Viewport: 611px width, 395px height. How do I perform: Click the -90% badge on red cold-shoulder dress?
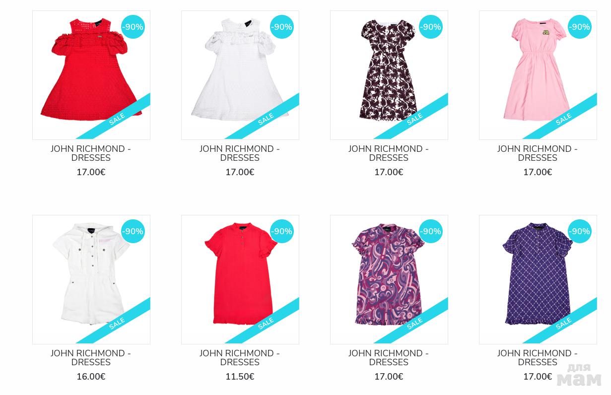(133, 27)
